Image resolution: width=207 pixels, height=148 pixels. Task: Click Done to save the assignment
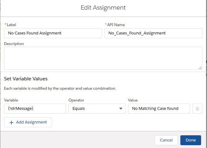tap(191, 140)
